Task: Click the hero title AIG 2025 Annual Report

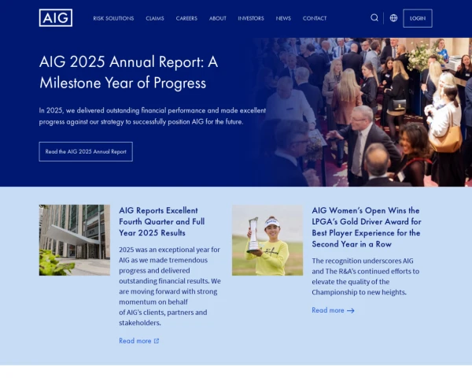Action: (128, 72)
